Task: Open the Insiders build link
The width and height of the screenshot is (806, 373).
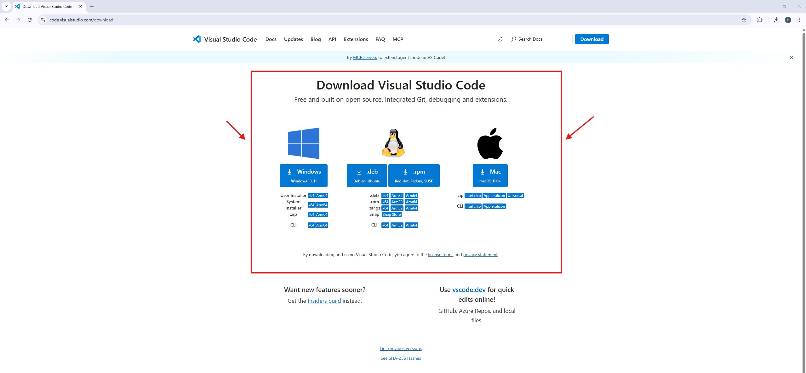Action: 324,301
